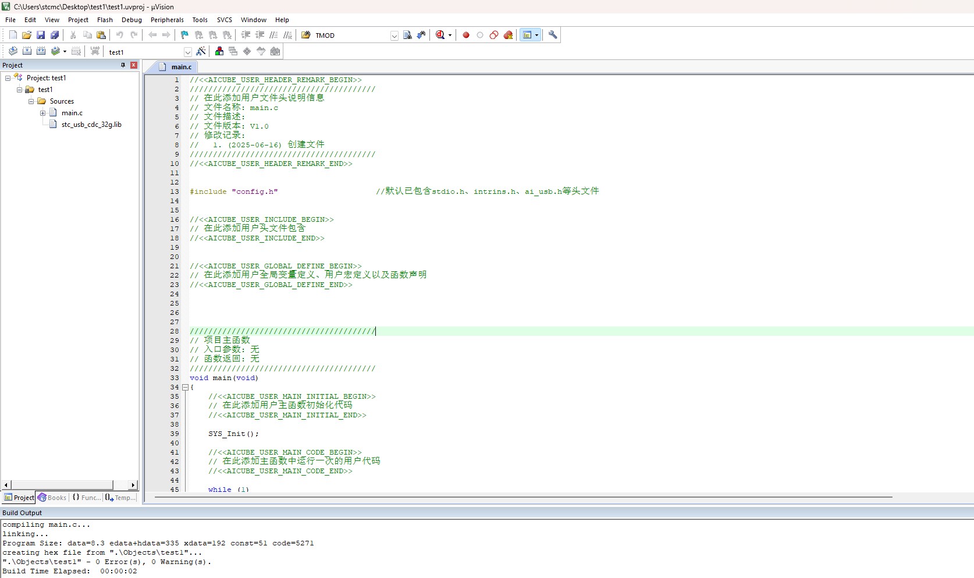Open the File menu
Image resolution: width=974 pixels, height=578 pixels.
pos(10,20)
